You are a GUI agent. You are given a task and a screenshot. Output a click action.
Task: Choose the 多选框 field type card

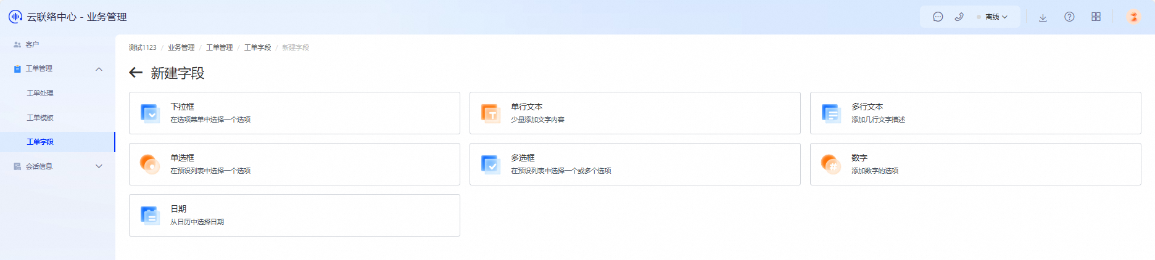click(x=635, y=164)
